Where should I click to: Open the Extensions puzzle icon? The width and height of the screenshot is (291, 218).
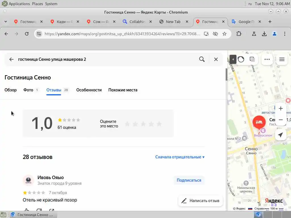pyautogui.click(x=239, y=34)
